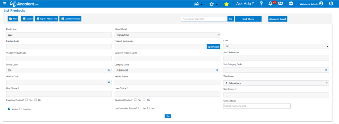This screenshot has height=124, width=339.
Task: Click the List Products page title
Action: click(x=14, y=10)
